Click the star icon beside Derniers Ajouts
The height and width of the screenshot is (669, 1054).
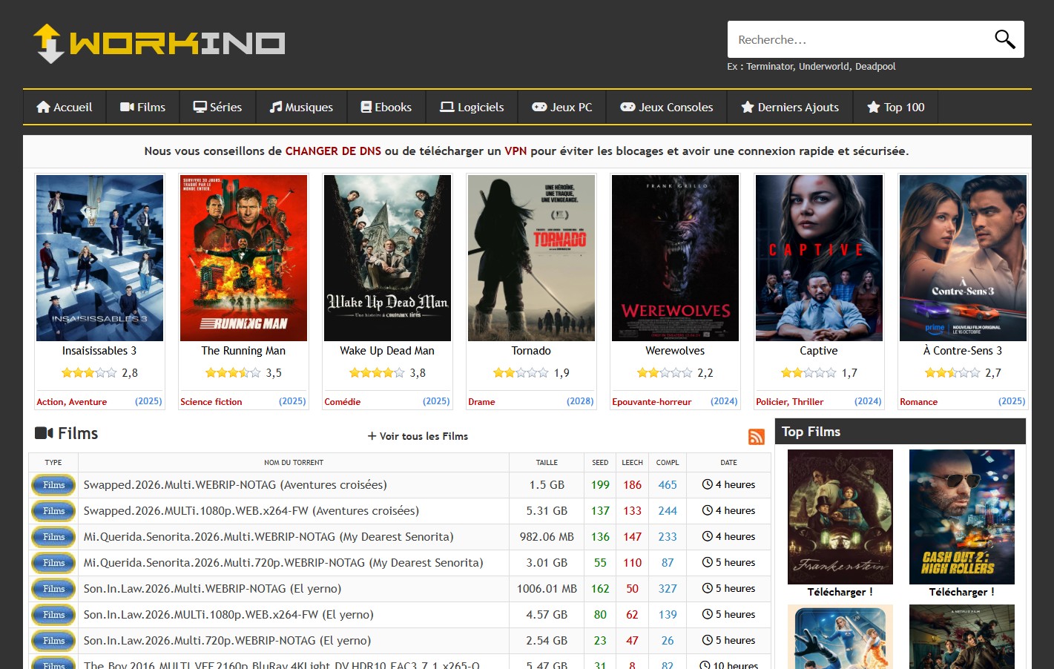click(748, 107)
